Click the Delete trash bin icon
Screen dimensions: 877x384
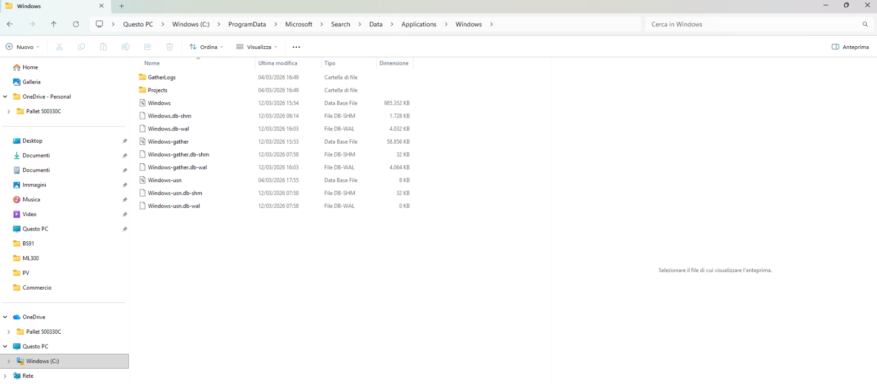coord(169,47)
